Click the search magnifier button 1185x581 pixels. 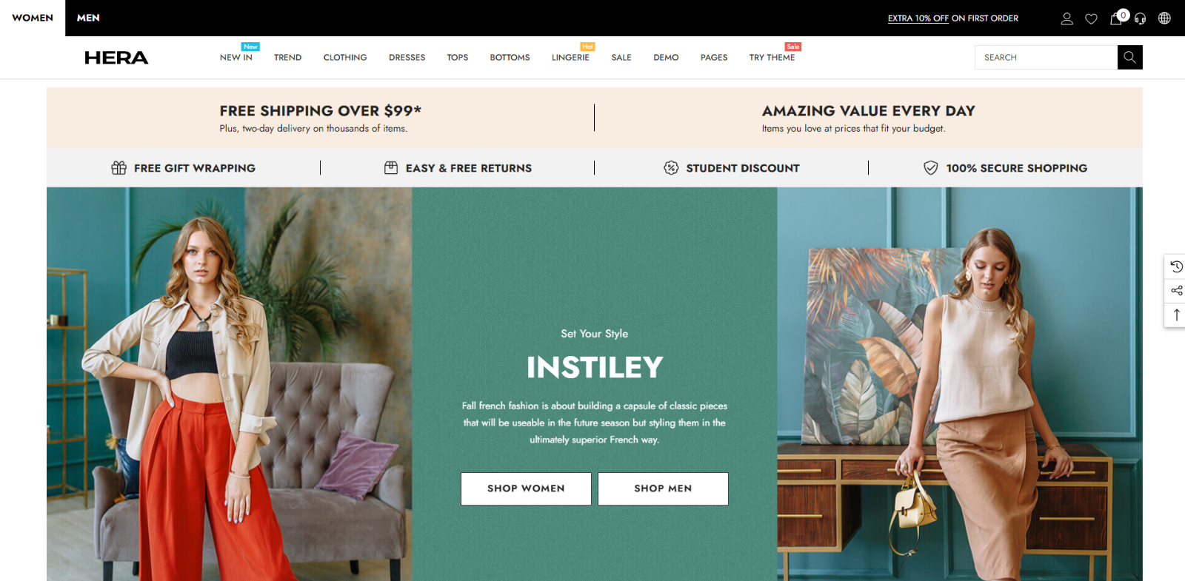point(1129,57)
